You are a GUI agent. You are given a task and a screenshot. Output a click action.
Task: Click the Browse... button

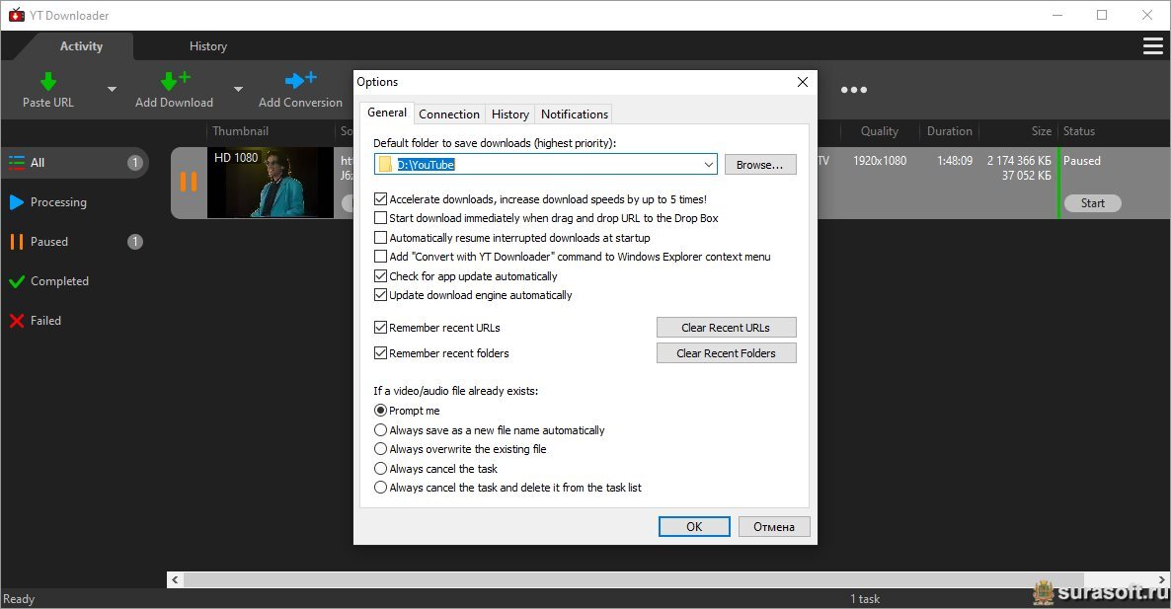pyautogui.click(x=760, y=165)
